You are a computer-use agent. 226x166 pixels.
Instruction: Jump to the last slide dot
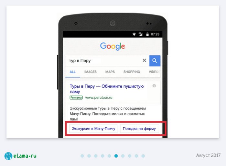(x=143, y=156)
